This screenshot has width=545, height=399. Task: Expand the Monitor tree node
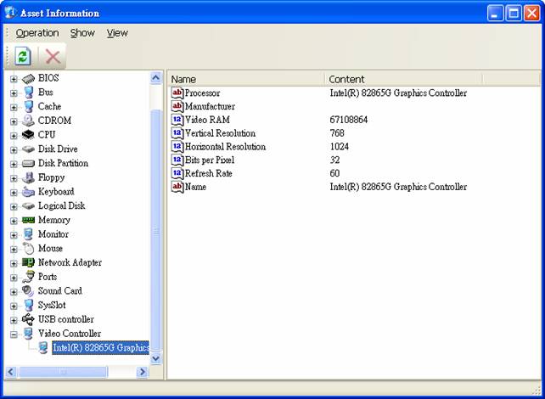pyautogui.click(x=14, y=235)
